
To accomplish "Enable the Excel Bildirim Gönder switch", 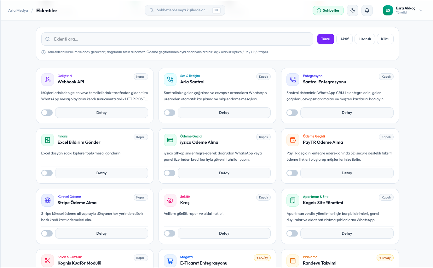I will pos(47,173).
